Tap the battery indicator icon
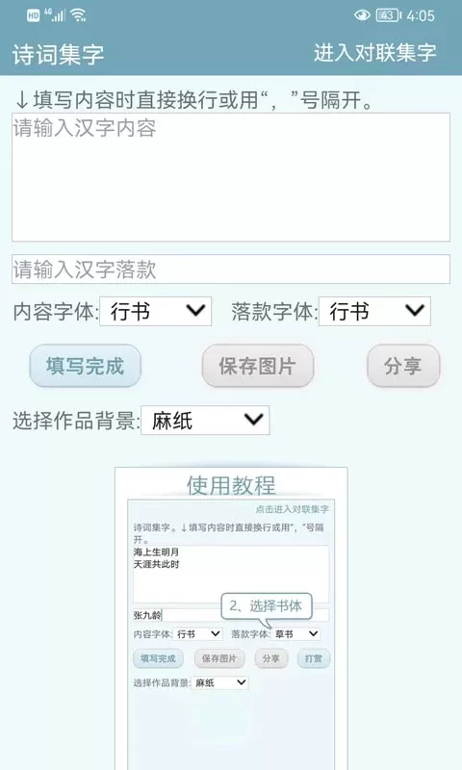The width and height of the screenshot is (462, 770). (388, 15)
